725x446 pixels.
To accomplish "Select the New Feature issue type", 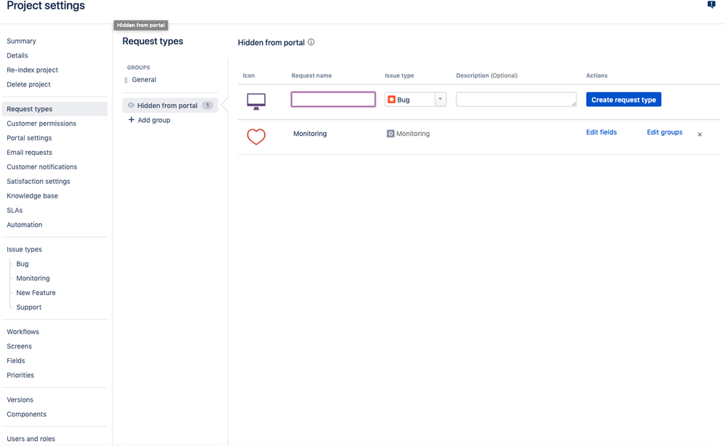I will pyautogui.click(x=36, y=293).
